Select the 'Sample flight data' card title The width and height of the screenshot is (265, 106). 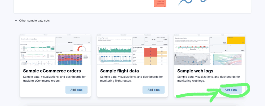coord(120,71)
